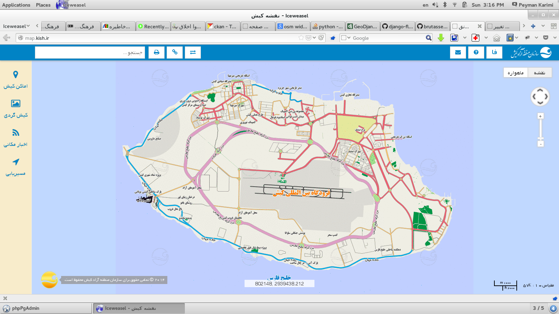Switch to phpPgAdmin in the taskbar
The height and width of the screenshot is (314, 559).
tap(46, 308)
